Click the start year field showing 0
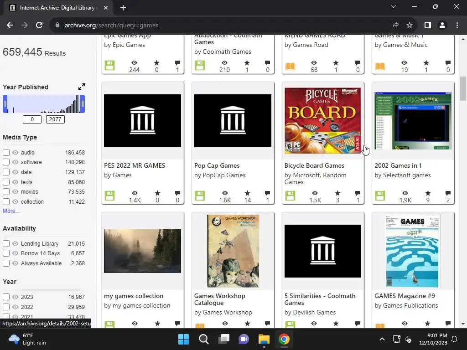This screenshot has width=467, height=350. coord(32,119)
